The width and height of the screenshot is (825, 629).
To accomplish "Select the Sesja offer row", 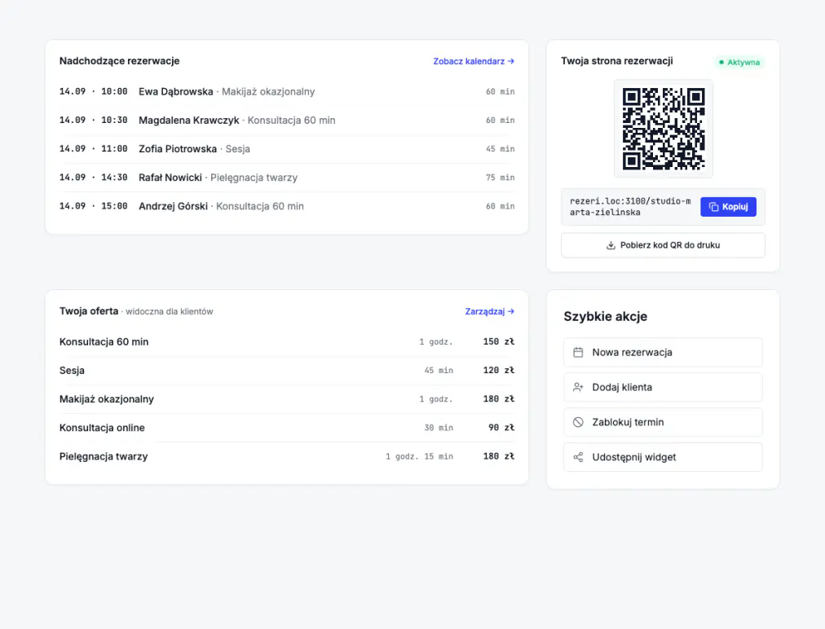I will pyautogui.click(x=287, y=370).
